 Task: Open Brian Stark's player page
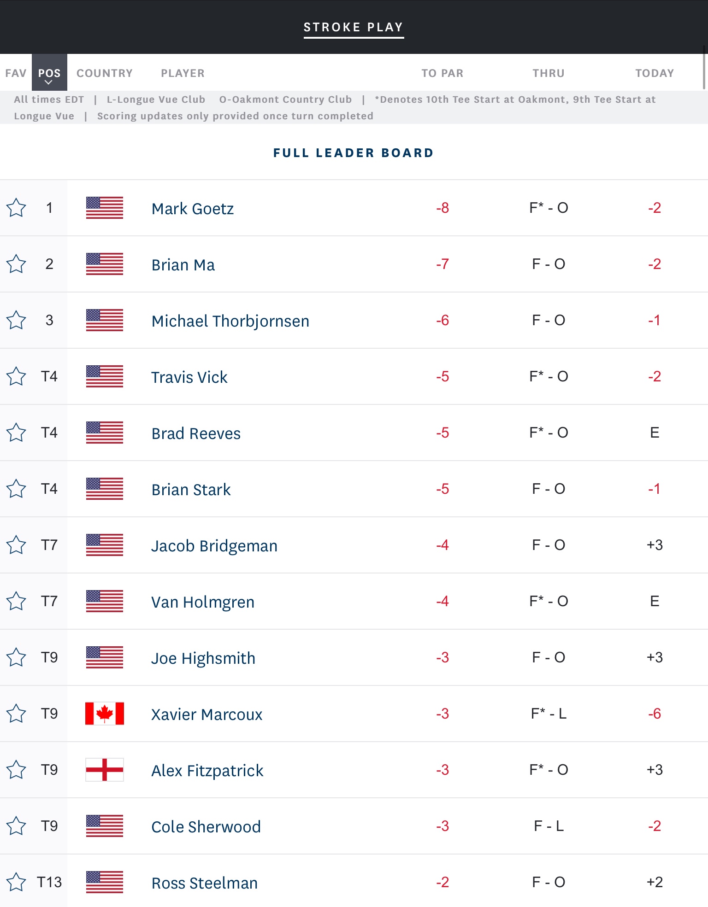191,490
